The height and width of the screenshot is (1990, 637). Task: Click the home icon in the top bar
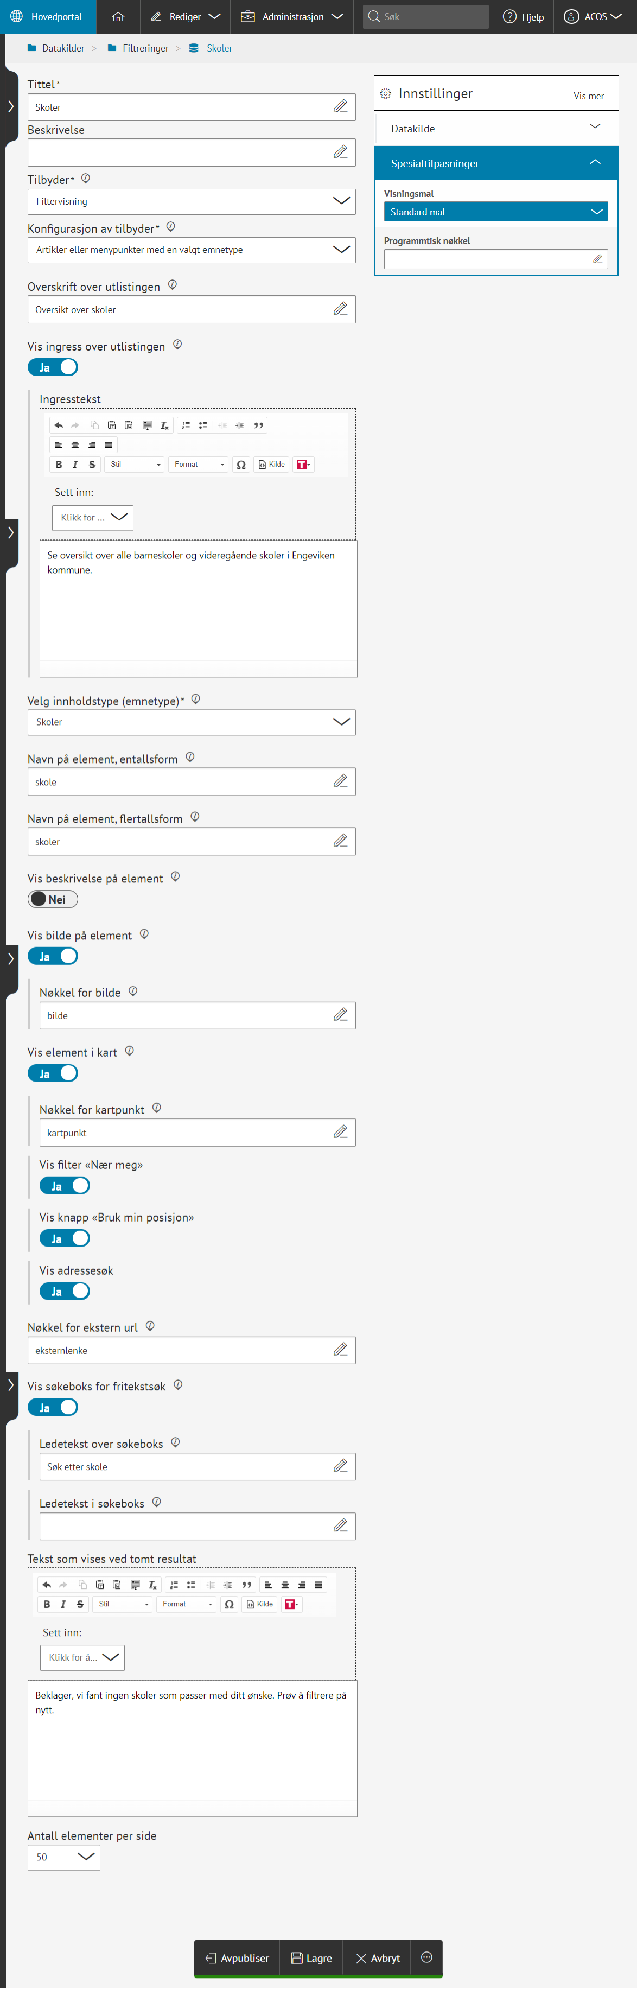click(117, 16)
